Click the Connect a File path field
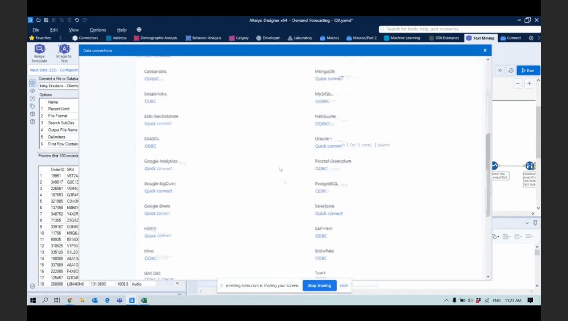Viewport: 568px width, 321px height. click(x=58, y=85)
